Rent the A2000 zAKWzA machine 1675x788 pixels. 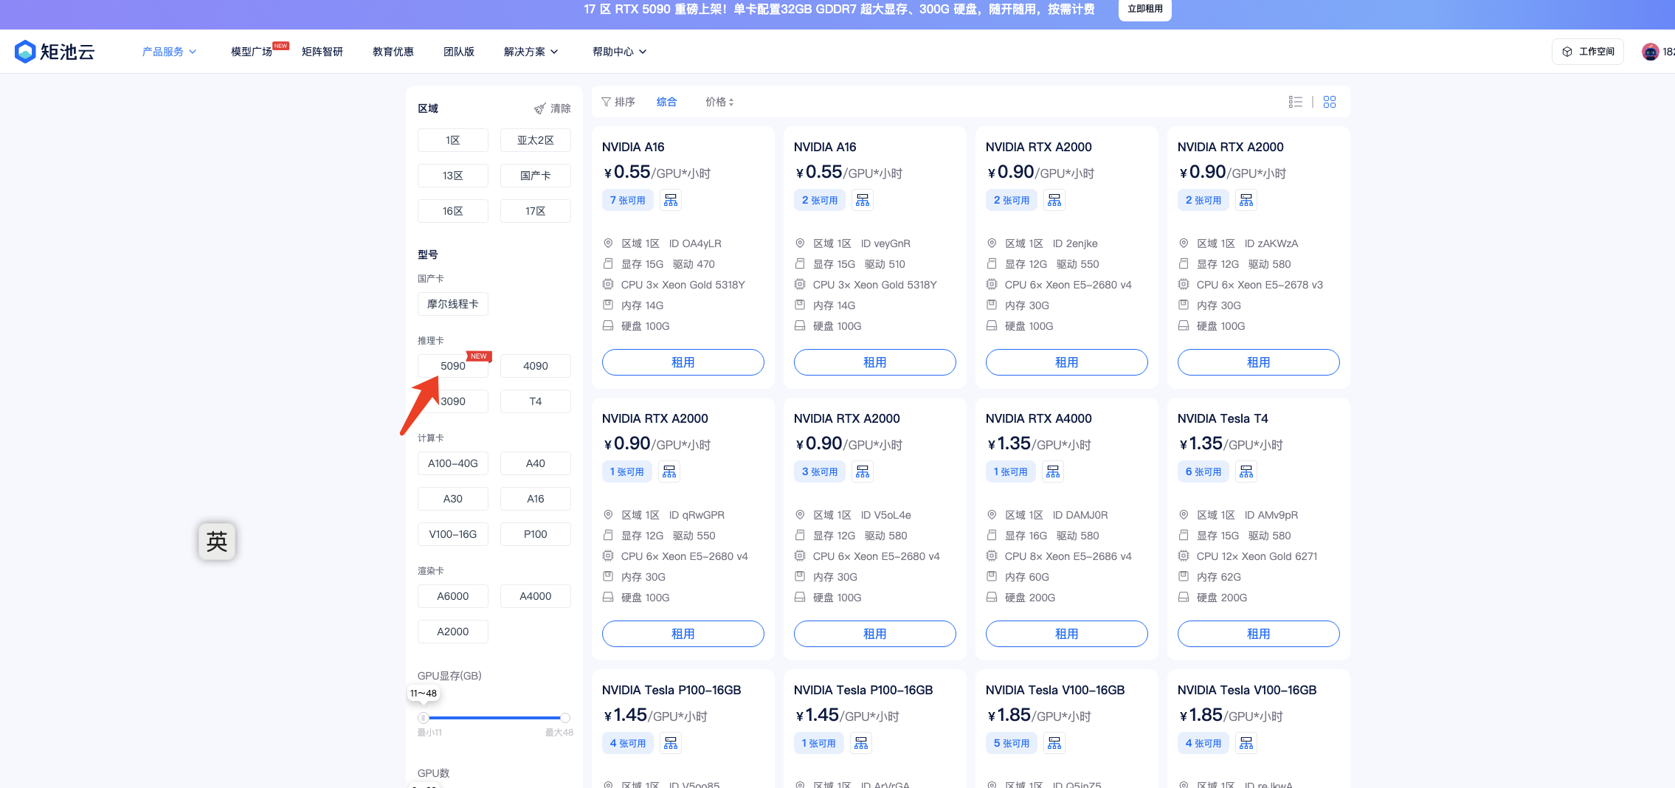(x=1259, y=362)
